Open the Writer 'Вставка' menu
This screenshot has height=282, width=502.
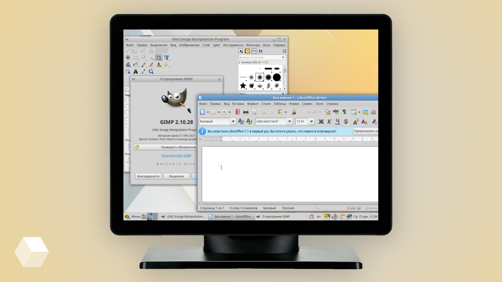238,104
